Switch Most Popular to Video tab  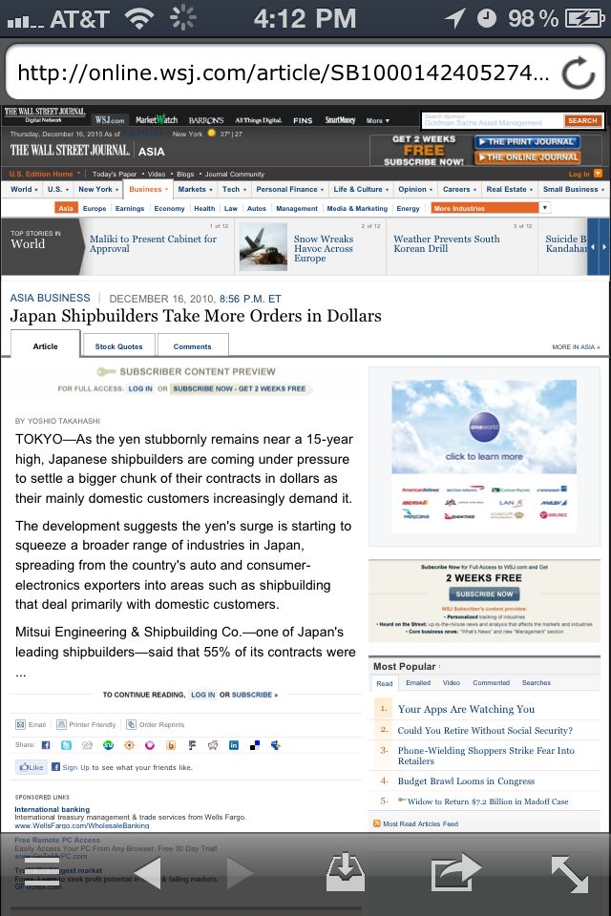coord(452,682)
